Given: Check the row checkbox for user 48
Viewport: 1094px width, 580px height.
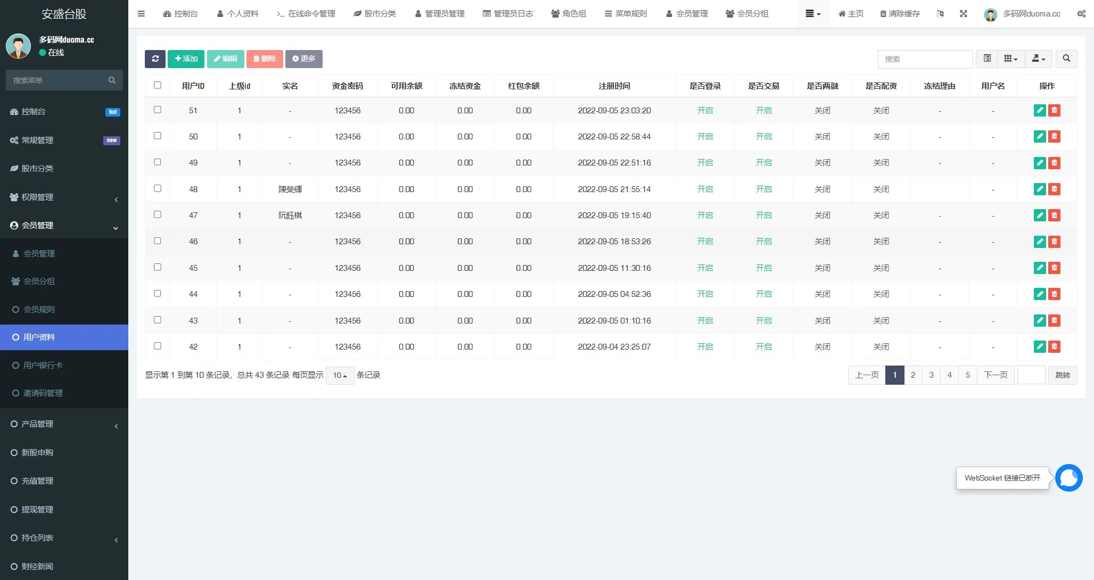Looking at the screenshot, I should coord(158,188).
